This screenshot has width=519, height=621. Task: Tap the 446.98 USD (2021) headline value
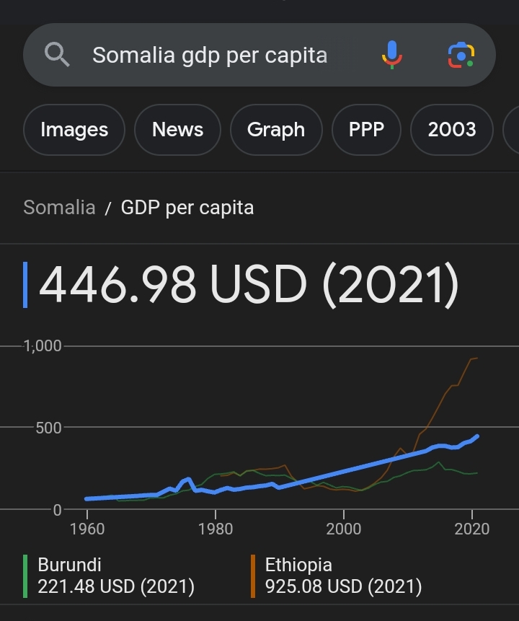[249, 284]
